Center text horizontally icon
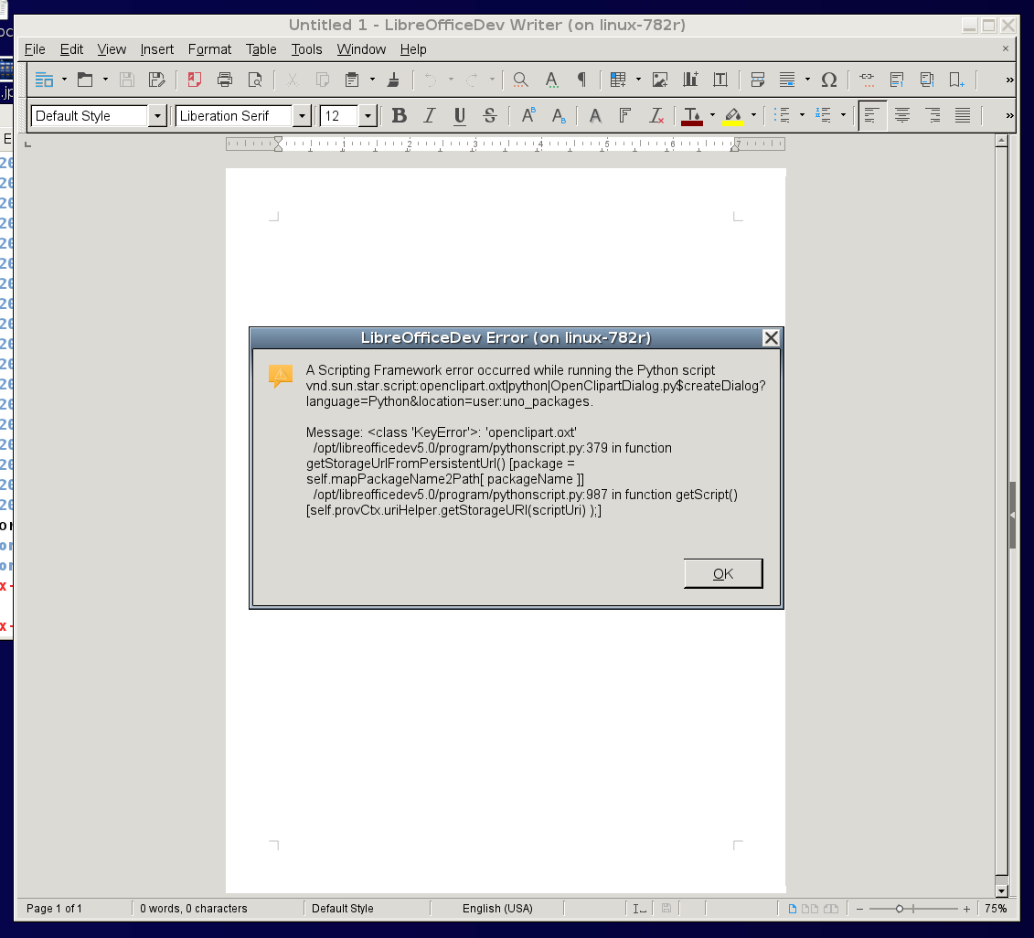The image size is (1034, 938). [x=902, y=115]
